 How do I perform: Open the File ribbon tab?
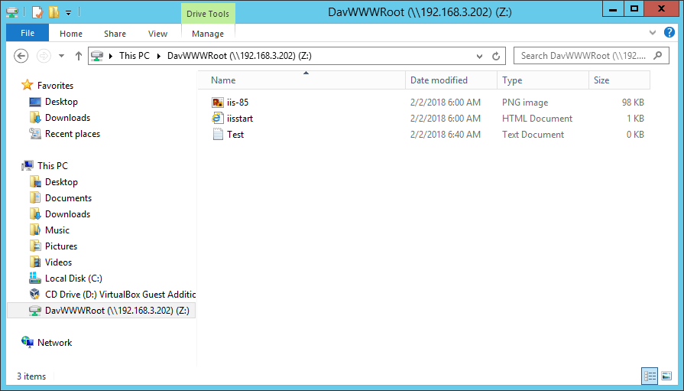tap(28, 33)
